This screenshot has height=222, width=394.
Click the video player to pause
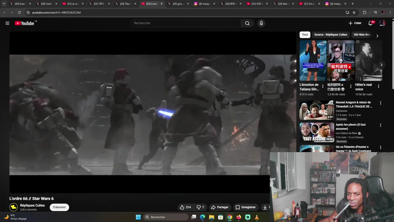(153, 112)
